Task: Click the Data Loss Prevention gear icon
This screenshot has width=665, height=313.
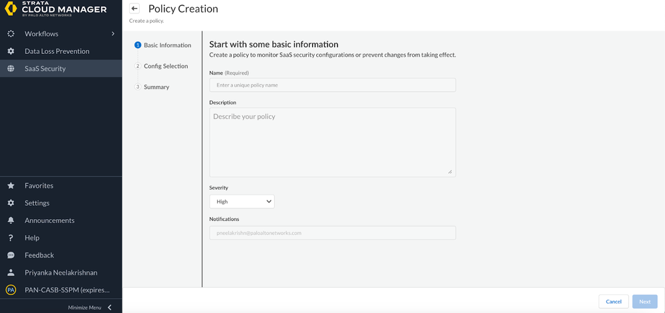Action: (11, 51)
